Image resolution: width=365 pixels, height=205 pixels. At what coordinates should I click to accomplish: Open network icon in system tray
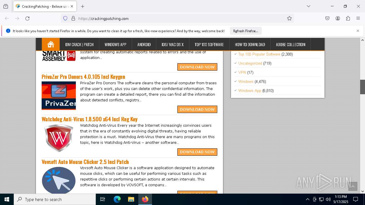(x=321, y=199)
